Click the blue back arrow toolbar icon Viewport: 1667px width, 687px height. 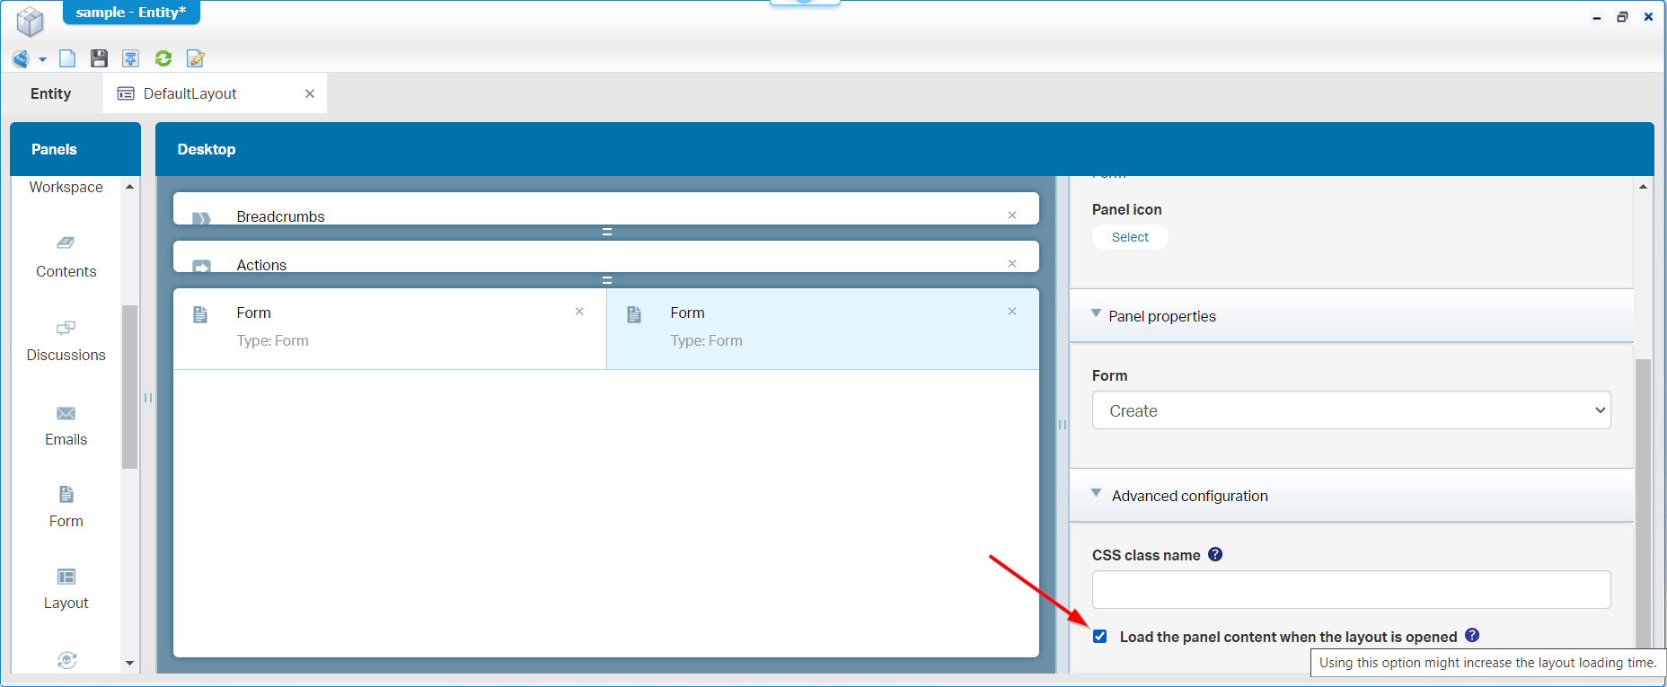click(x=20, y=59)
